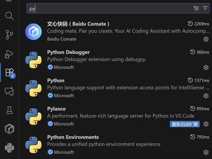Viewport: 212px width, 159px height.
Task: Open the Source Control view
Action: [x=9, y=35]
